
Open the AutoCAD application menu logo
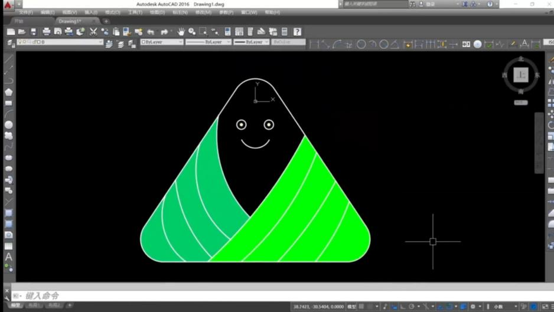(8, 5)
